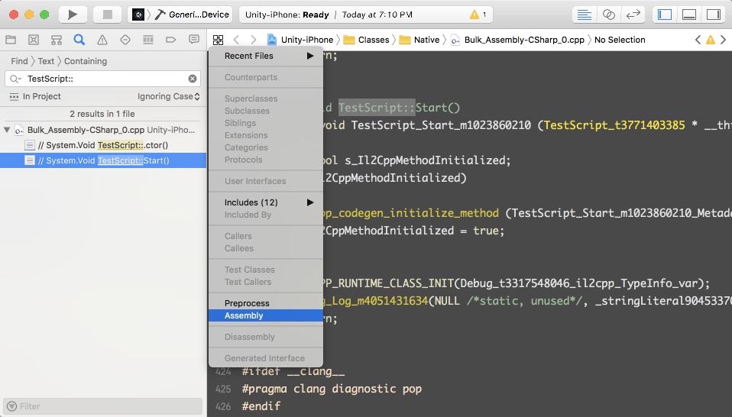Jump to previous issue arrow
This screenshot has width=732, height=417.
698,40
